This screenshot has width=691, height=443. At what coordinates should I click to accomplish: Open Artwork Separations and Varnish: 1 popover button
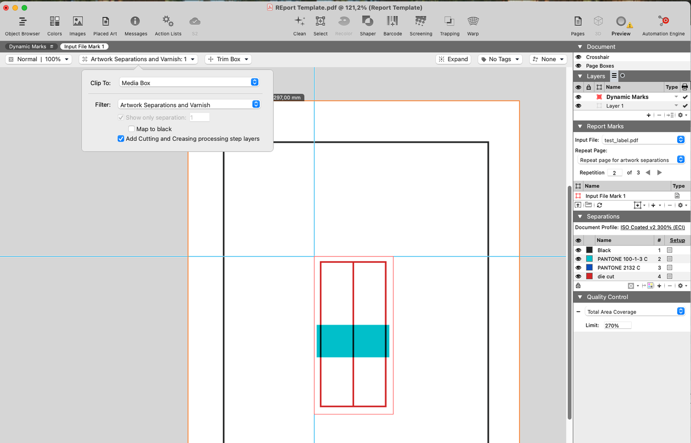138,59
